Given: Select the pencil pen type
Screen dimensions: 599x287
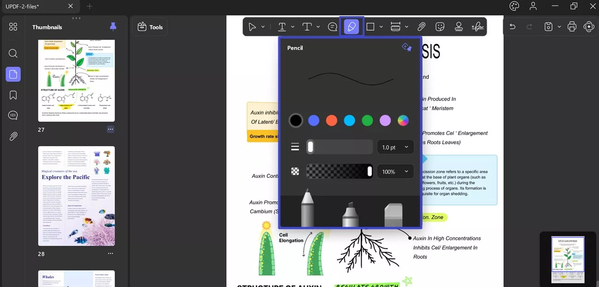Looking at the screenshot, I should click(x=307, y=208).
